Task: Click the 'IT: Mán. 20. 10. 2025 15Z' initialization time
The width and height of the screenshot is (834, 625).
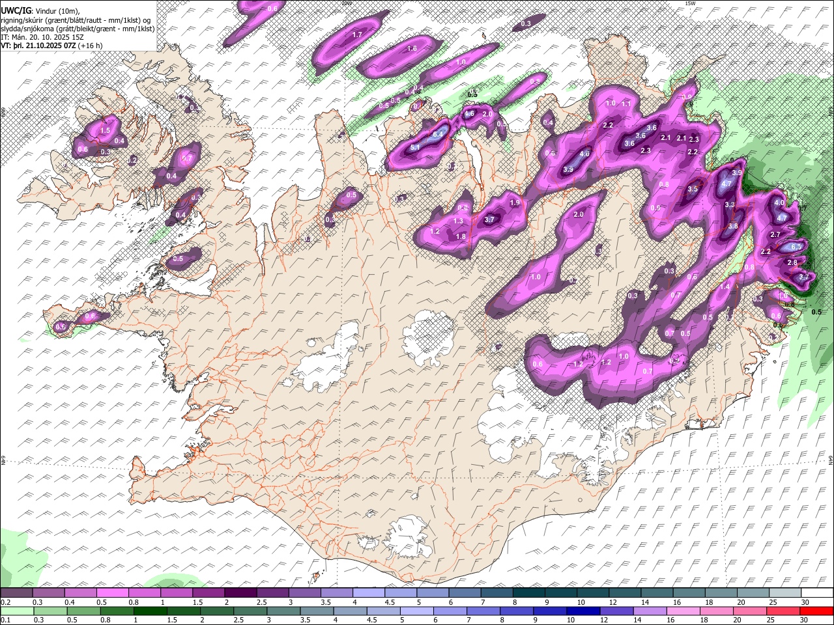Action: 42,37
